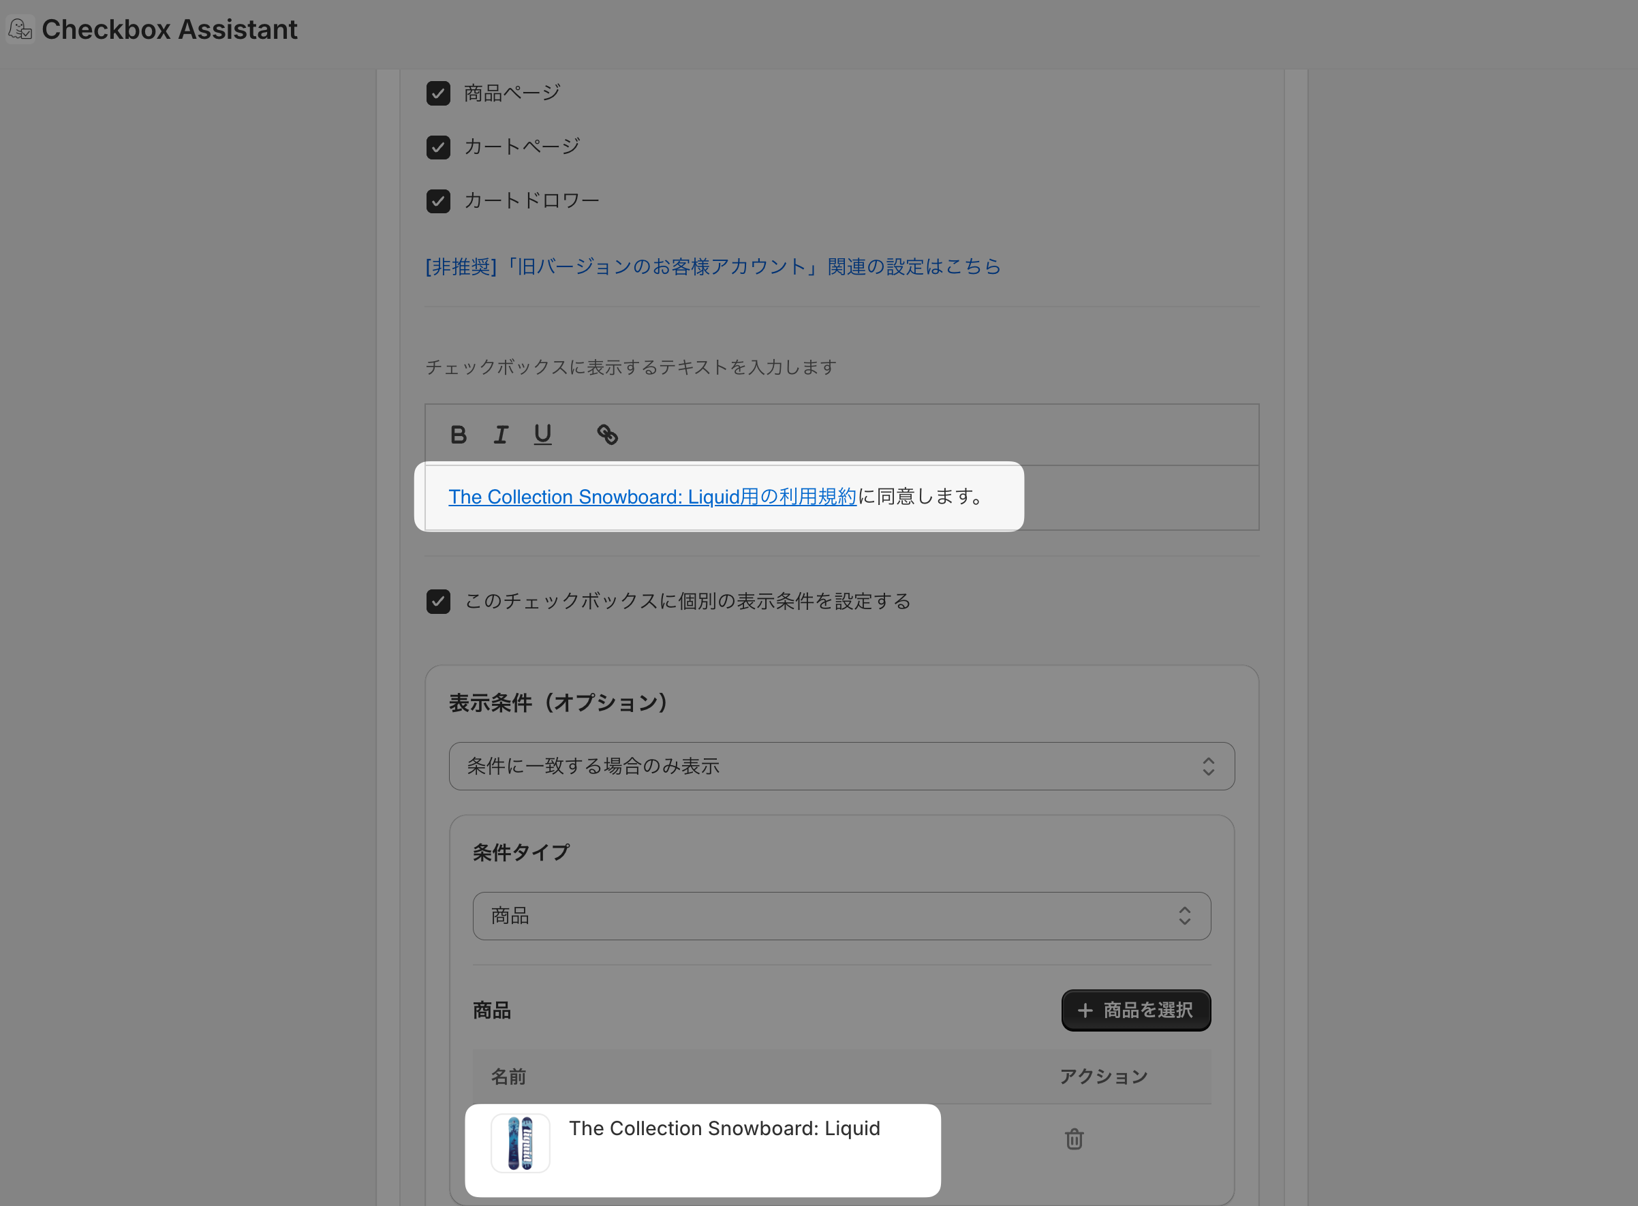
Task: Click the 名前 column header
Action: [508, 1077]
